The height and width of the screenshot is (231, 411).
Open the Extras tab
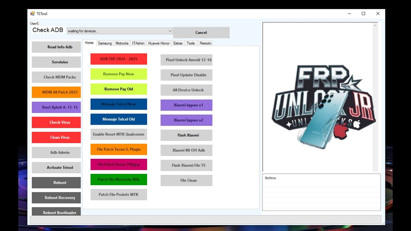click(x=178, y=43)
